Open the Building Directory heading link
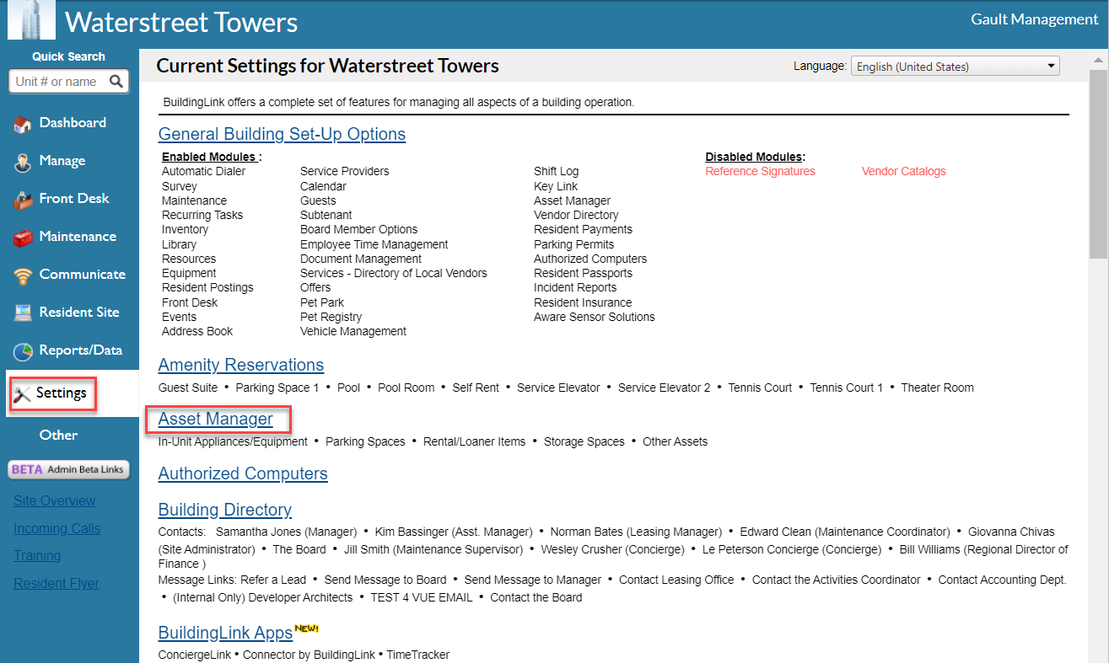 225,510
